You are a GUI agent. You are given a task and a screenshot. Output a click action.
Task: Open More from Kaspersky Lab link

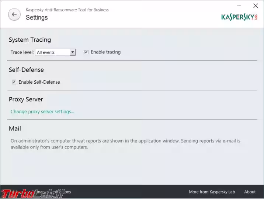(212, 192)
